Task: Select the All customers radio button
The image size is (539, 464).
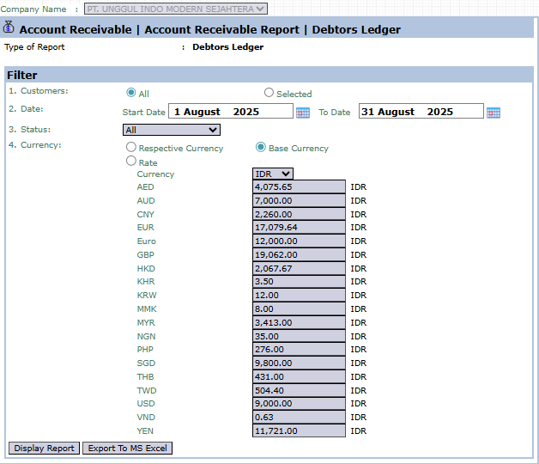Action: click(x=131, y=93)
